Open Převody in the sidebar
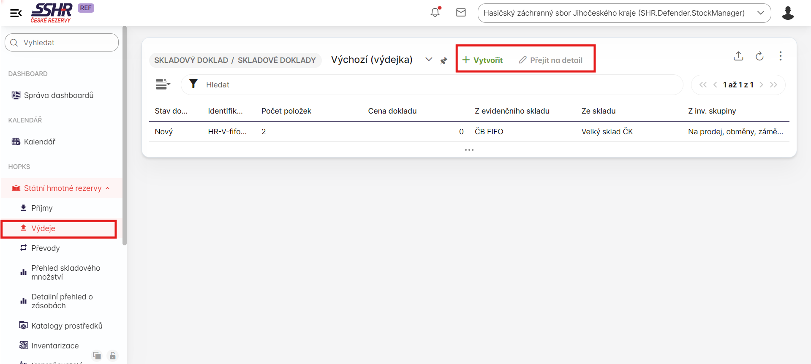The image size is (811, 364). click(x=45, y=248)
